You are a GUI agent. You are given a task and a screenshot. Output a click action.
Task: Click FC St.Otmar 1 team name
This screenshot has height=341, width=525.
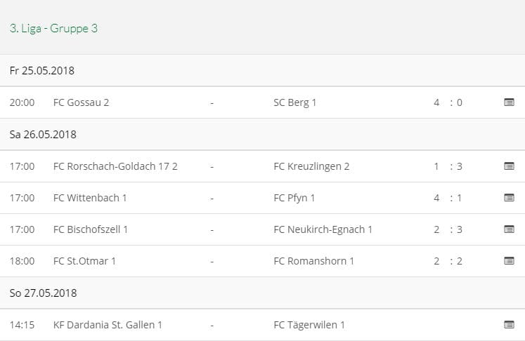pos(84,261)
